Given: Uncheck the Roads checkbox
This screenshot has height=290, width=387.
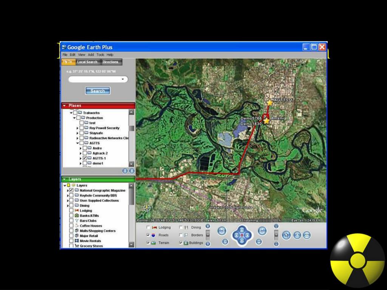Looking at the screenshot, I should 148,235.
